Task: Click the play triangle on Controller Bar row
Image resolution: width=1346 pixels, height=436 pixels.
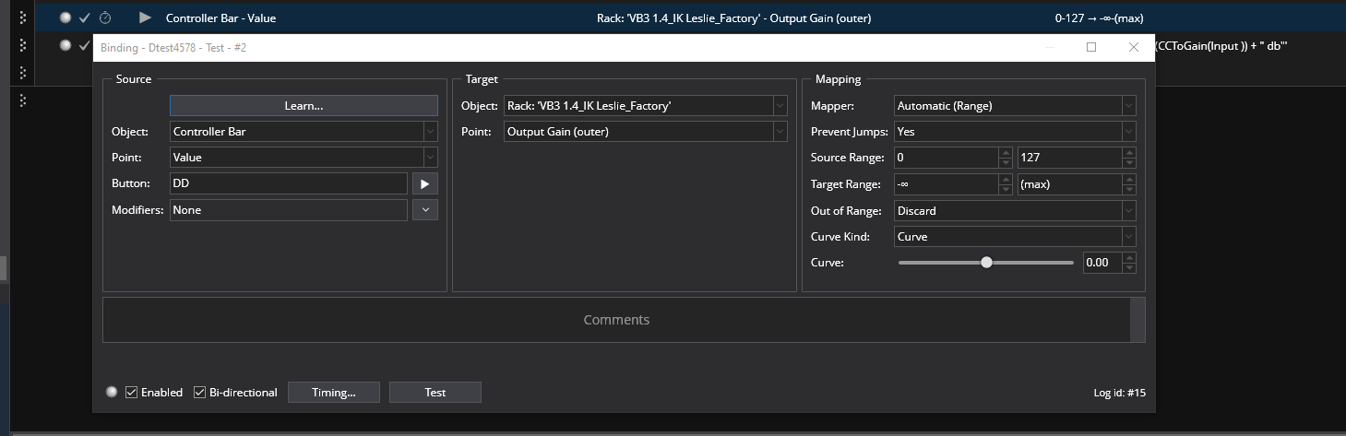Action: pos(145,18)
